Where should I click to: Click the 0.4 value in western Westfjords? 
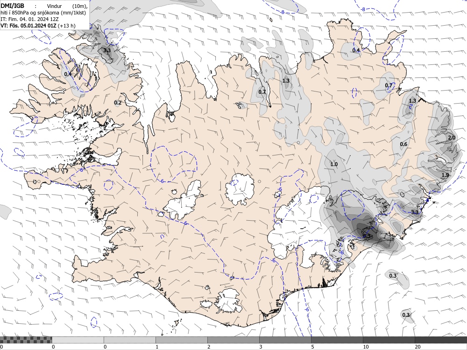(x=68, y=74)
